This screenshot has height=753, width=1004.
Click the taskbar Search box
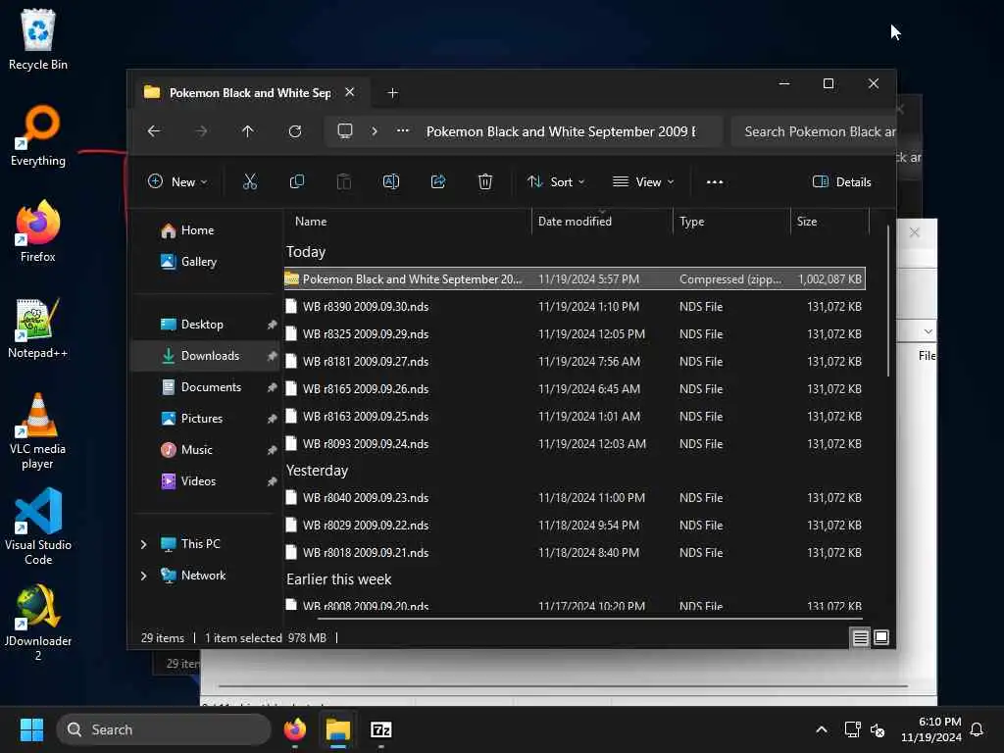pyautogui.click(x=164, y=729)
